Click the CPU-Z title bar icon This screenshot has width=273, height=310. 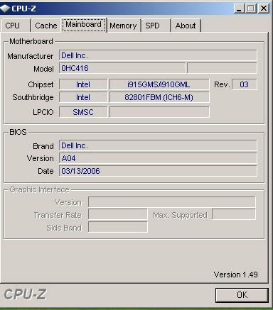[5, 9]
